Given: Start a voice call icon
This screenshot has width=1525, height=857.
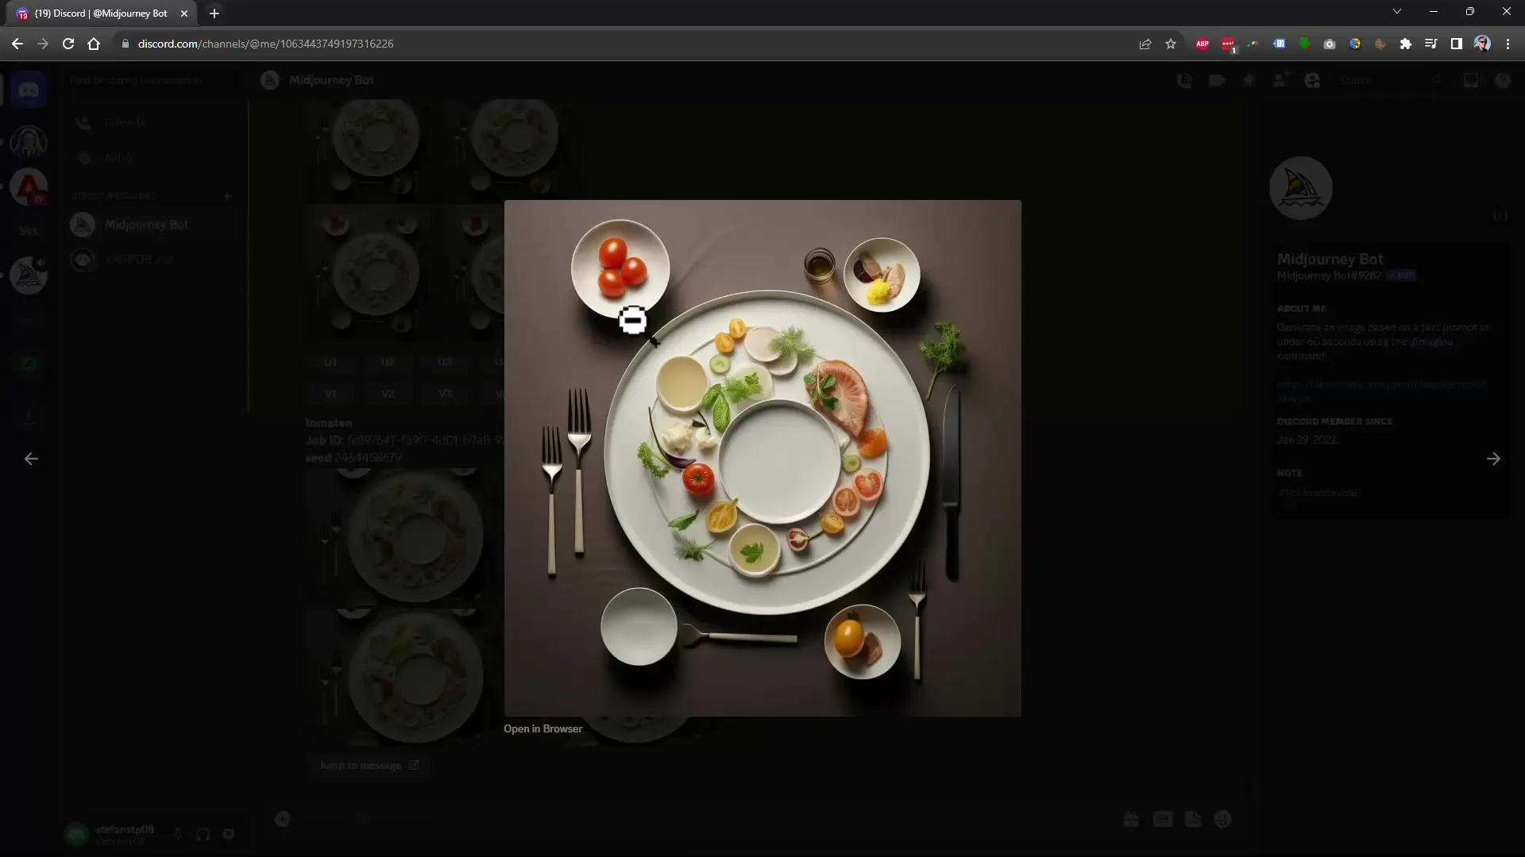Looking at the screenshot, I should tap(1184, 80).
